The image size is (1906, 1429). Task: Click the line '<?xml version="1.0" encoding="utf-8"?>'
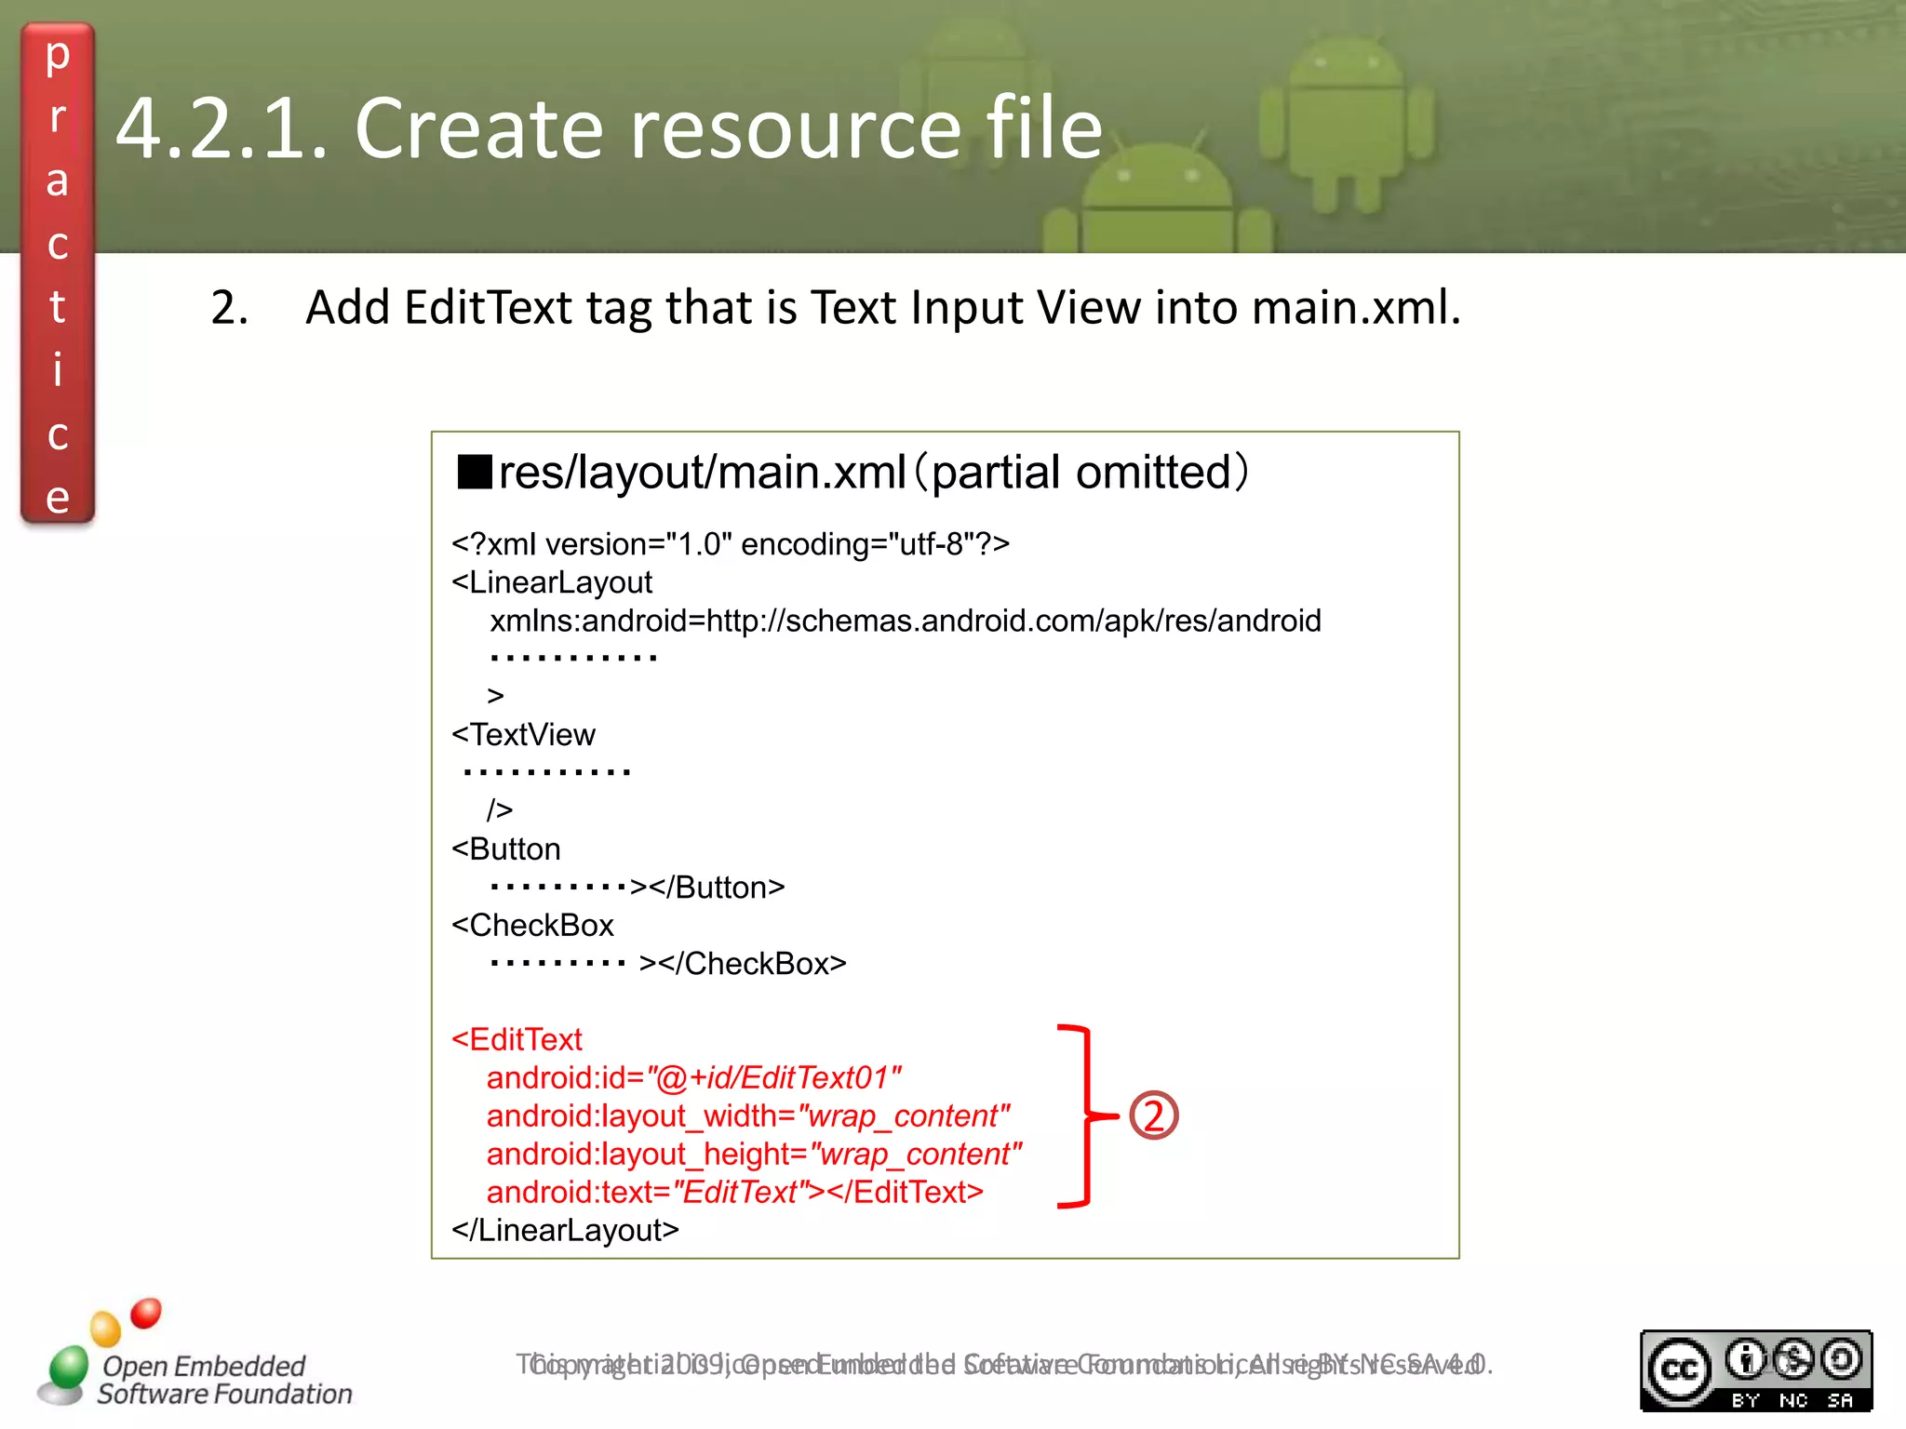[x=731, y=543]
